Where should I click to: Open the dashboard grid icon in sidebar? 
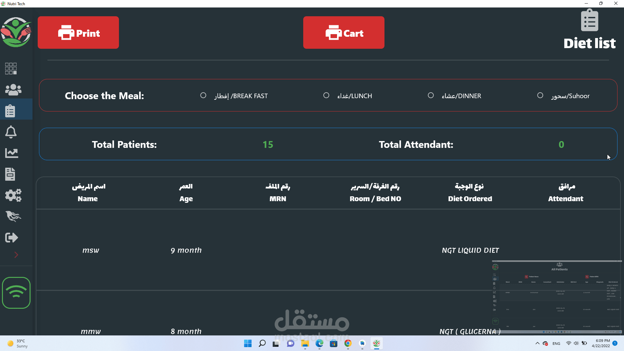tap(11, 69)
